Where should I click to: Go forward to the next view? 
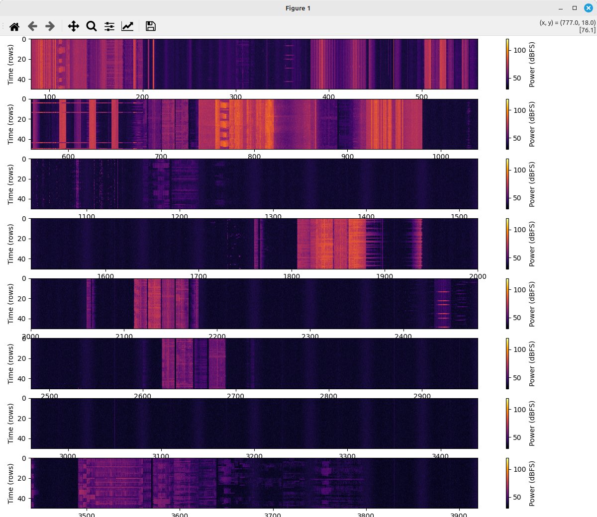pyautogui.click(x=50, y=26)
